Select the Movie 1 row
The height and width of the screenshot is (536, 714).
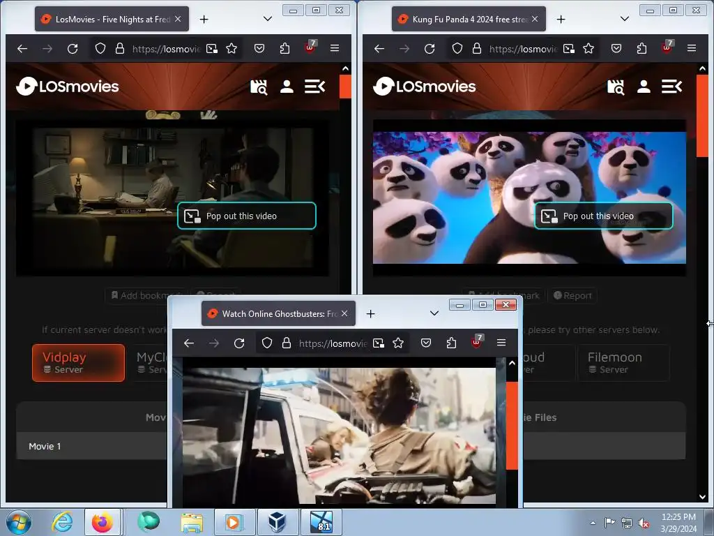pos(91,446)
